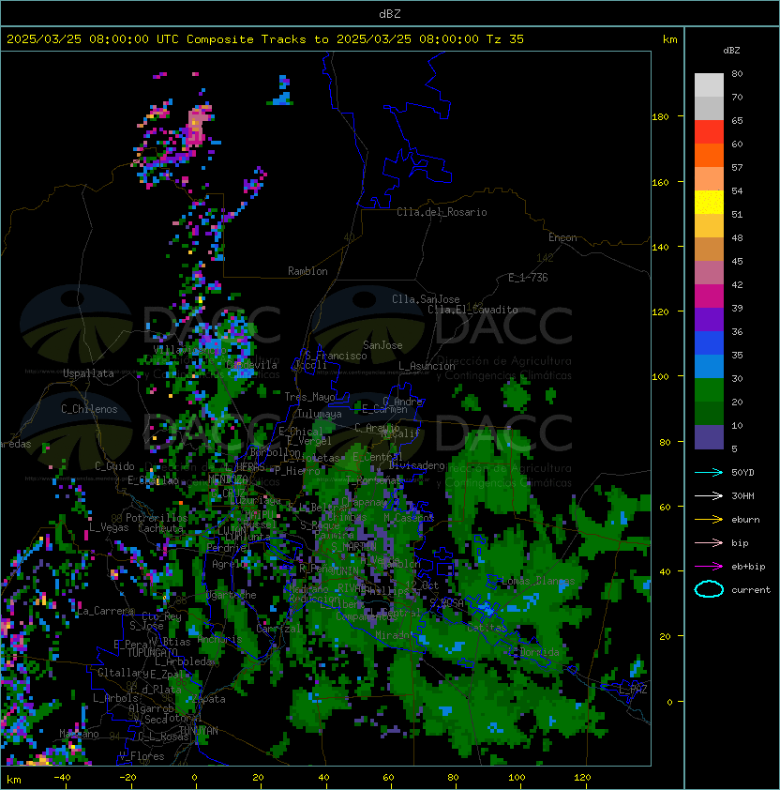Click the 'E_1-736' map label
The image size is (780, 790).
(528, 278)
